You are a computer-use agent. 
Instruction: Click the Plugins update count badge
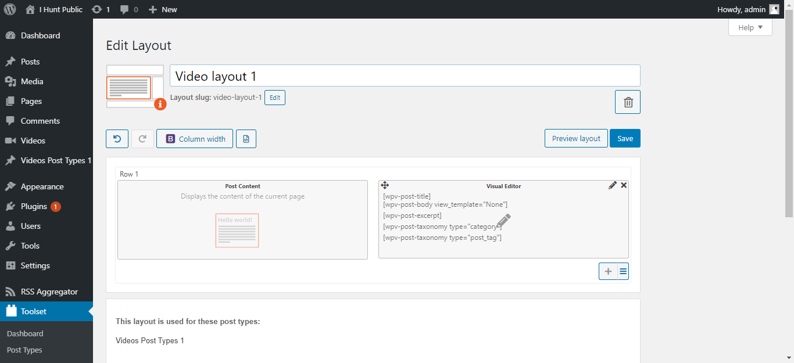(x=56, y=206)
